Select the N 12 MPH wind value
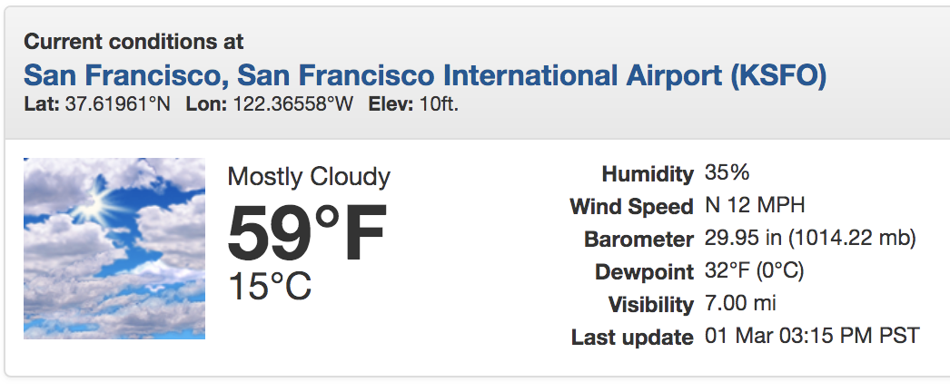Viewport: 950px width, 392px height. tap(755, 206)
